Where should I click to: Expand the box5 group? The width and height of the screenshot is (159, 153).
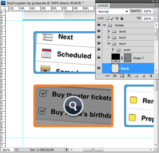click(109, 37)
